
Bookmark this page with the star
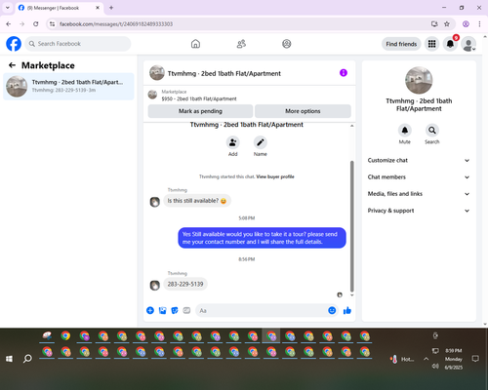click(447, 24)
